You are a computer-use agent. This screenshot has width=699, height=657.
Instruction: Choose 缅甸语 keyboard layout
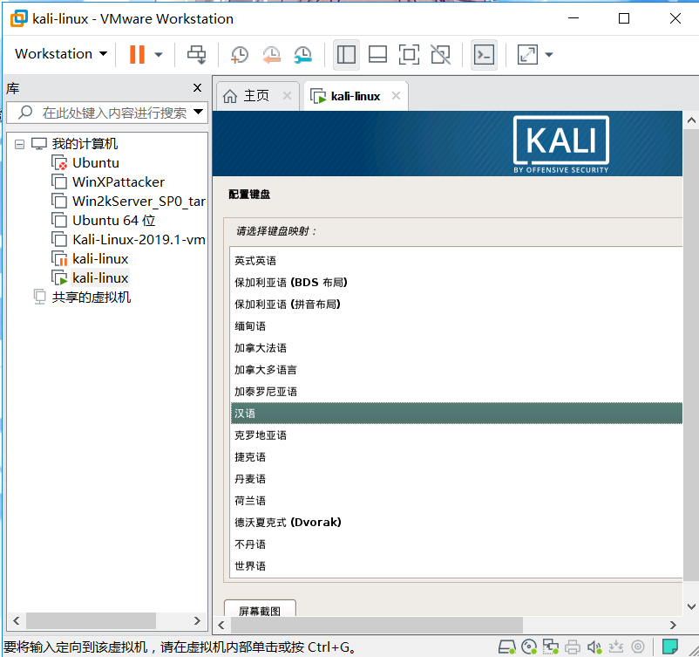point(457,326)
